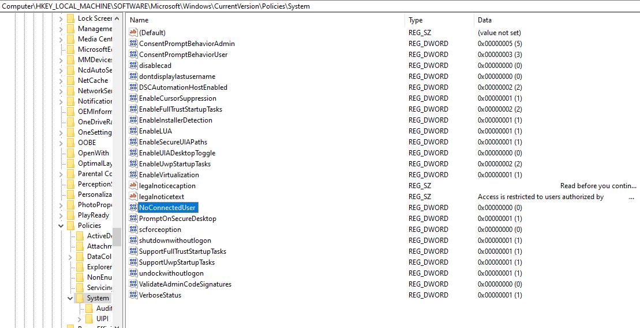The width and height of the screenshot is (640, 328).
Task: Click the EnableUIADesktopToggle DWORD icon
Action: [133, 153]
